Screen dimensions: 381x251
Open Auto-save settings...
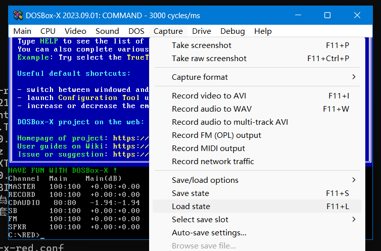(257, 232)
